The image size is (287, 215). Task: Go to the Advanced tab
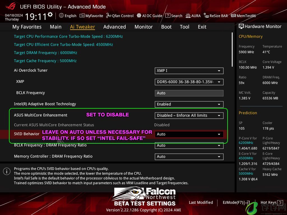(115, 27)
